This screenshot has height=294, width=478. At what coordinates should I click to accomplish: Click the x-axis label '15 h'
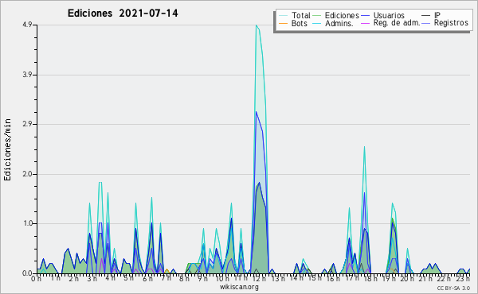315,278
